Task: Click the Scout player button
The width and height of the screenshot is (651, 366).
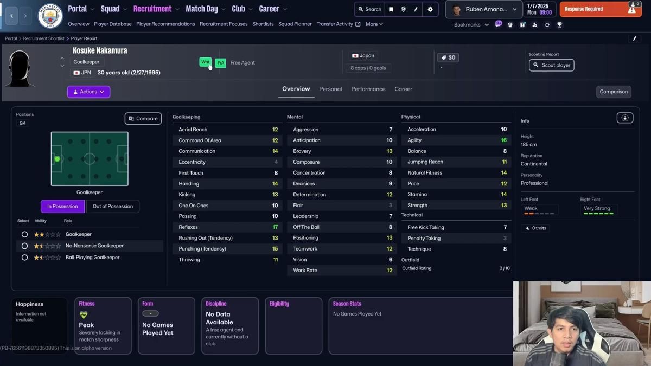Action: pyautogui.click(x=551, y=65)
